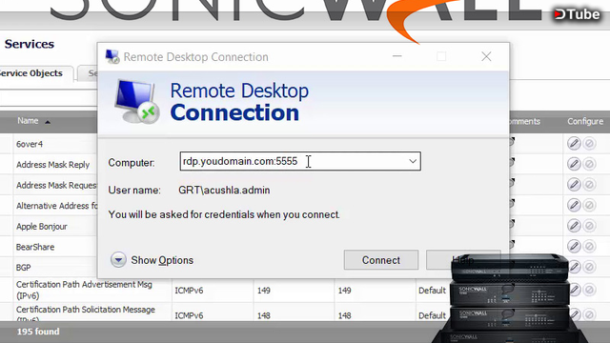Click the Configure column header

click(585, 121)
